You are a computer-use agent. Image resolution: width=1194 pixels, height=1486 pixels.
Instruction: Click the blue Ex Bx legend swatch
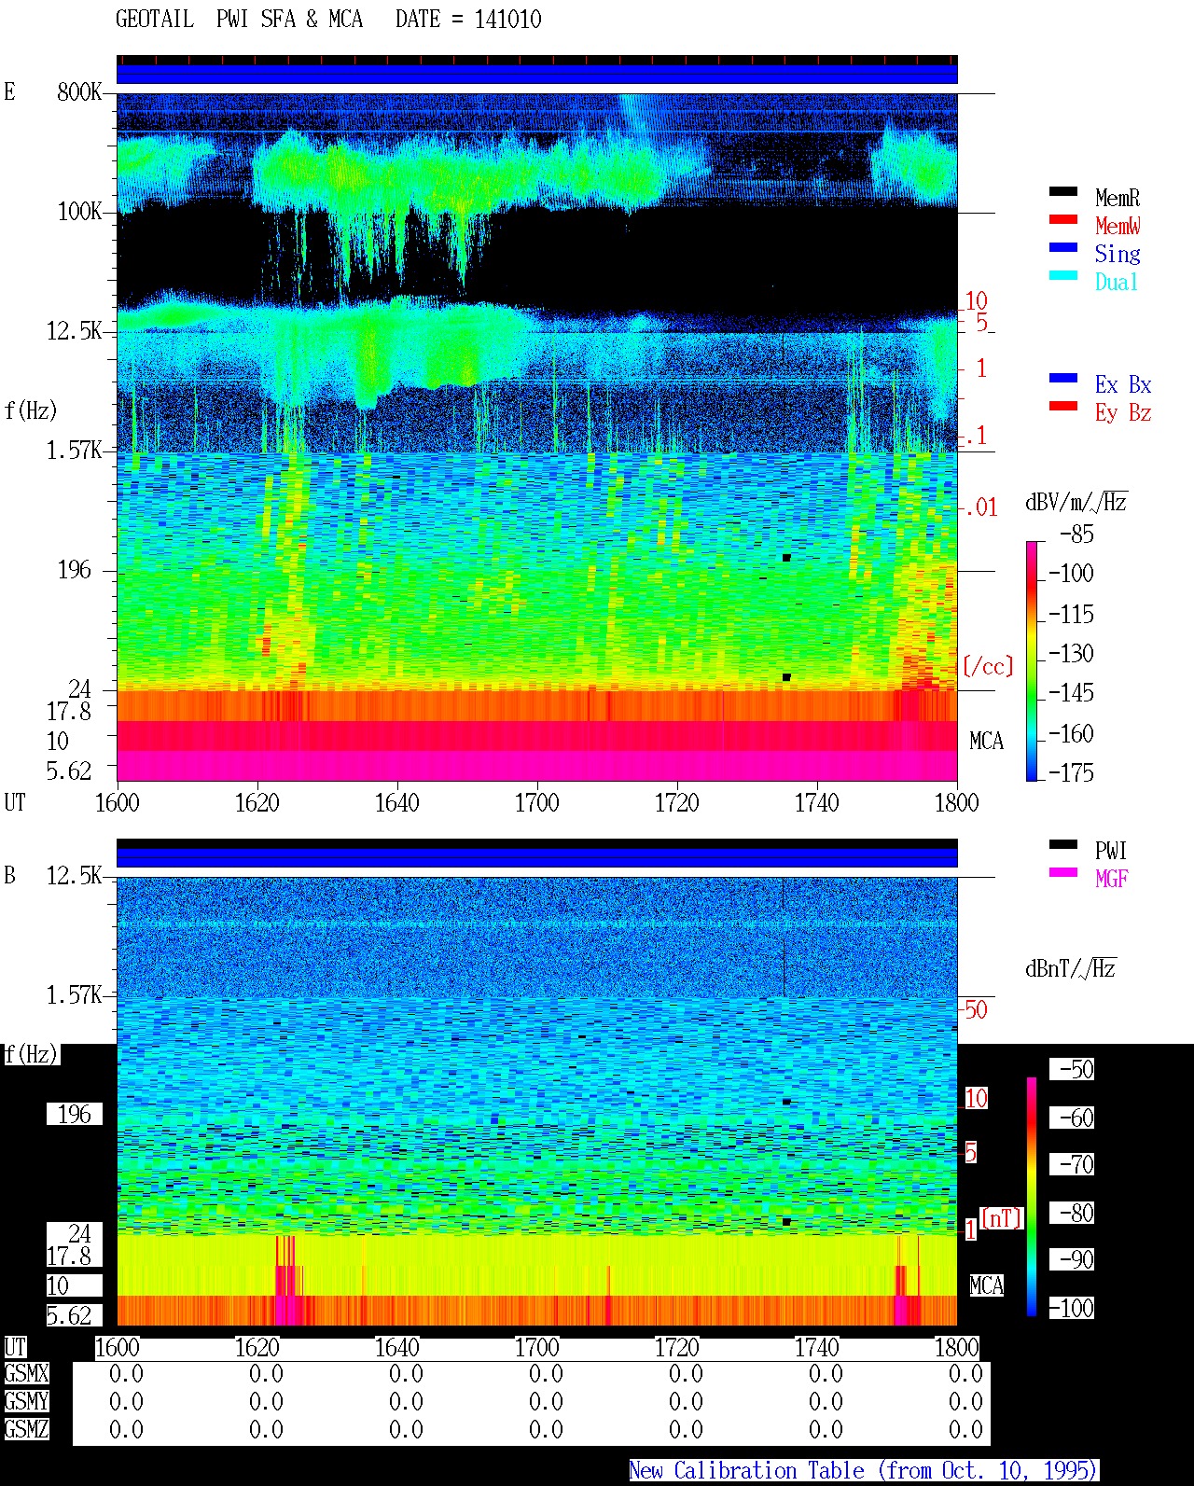[1063, 379]
